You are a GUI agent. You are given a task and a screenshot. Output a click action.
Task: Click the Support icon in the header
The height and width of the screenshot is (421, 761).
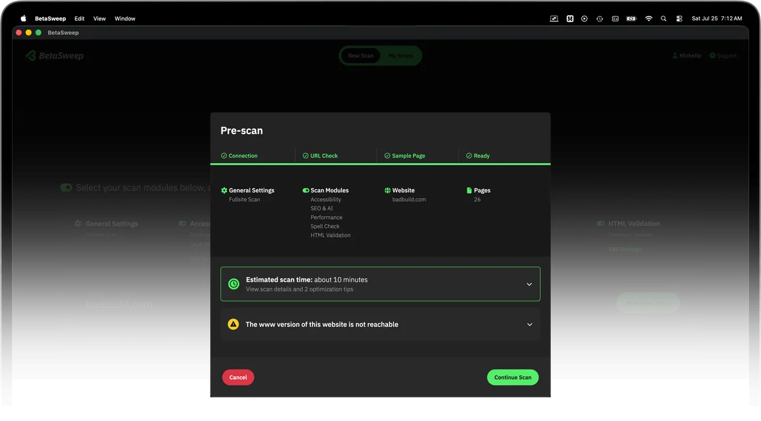coord(712,56)
